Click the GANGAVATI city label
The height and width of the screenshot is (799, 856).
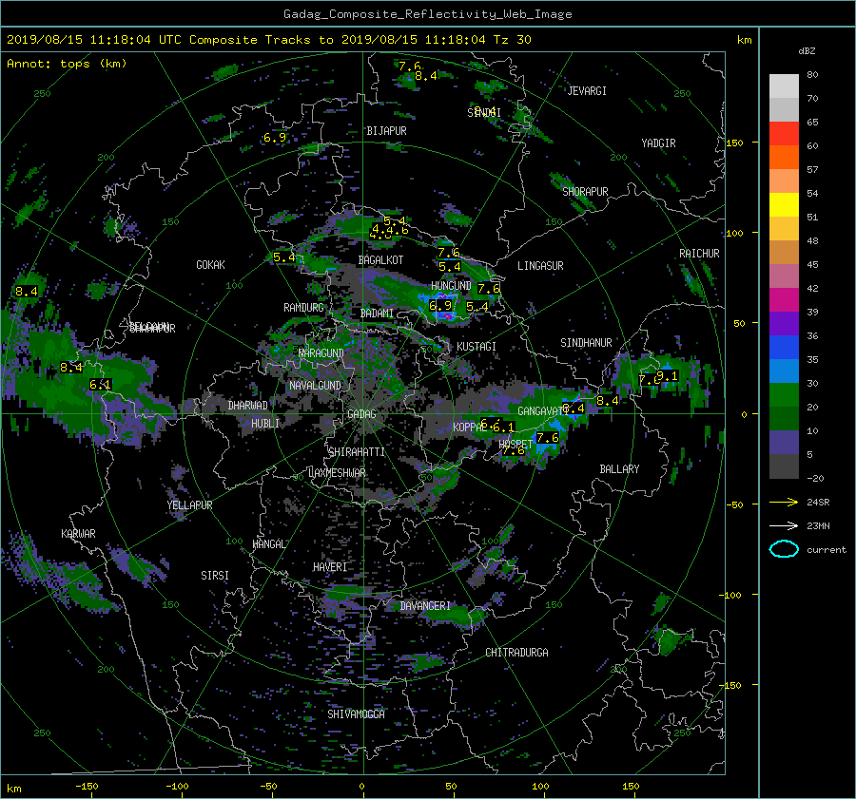click(x=542, y=411)
